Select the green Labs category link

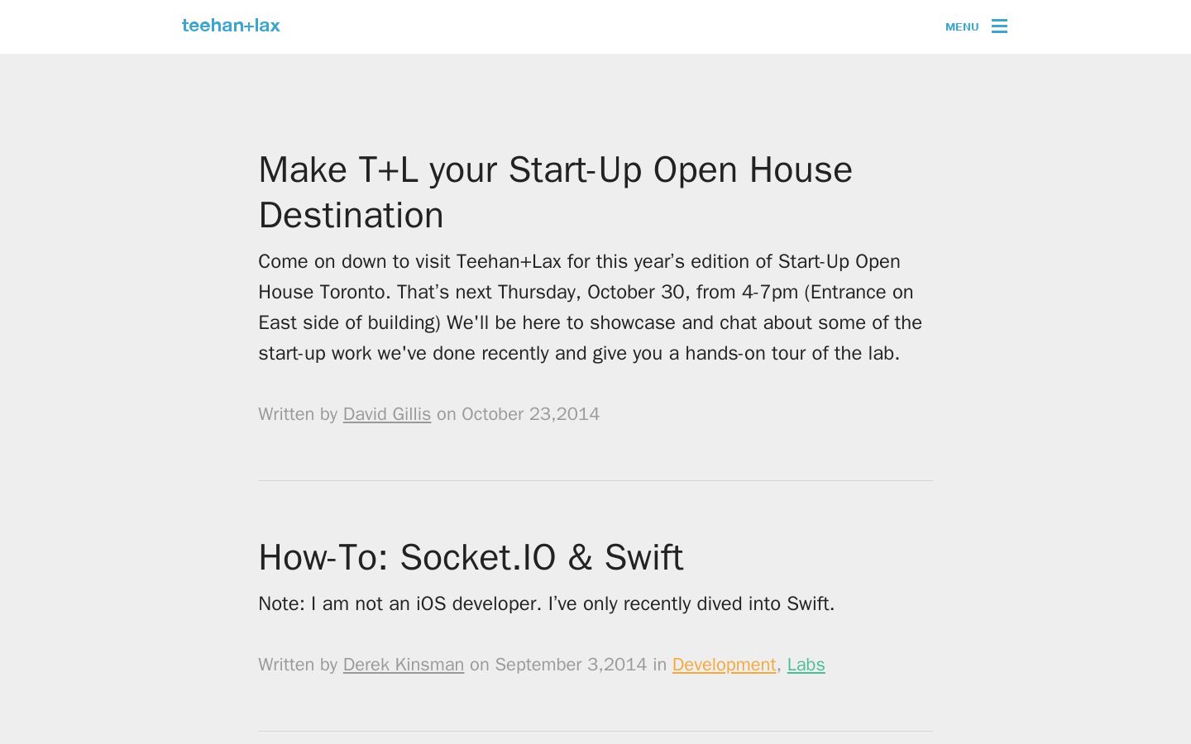point(806,665)
